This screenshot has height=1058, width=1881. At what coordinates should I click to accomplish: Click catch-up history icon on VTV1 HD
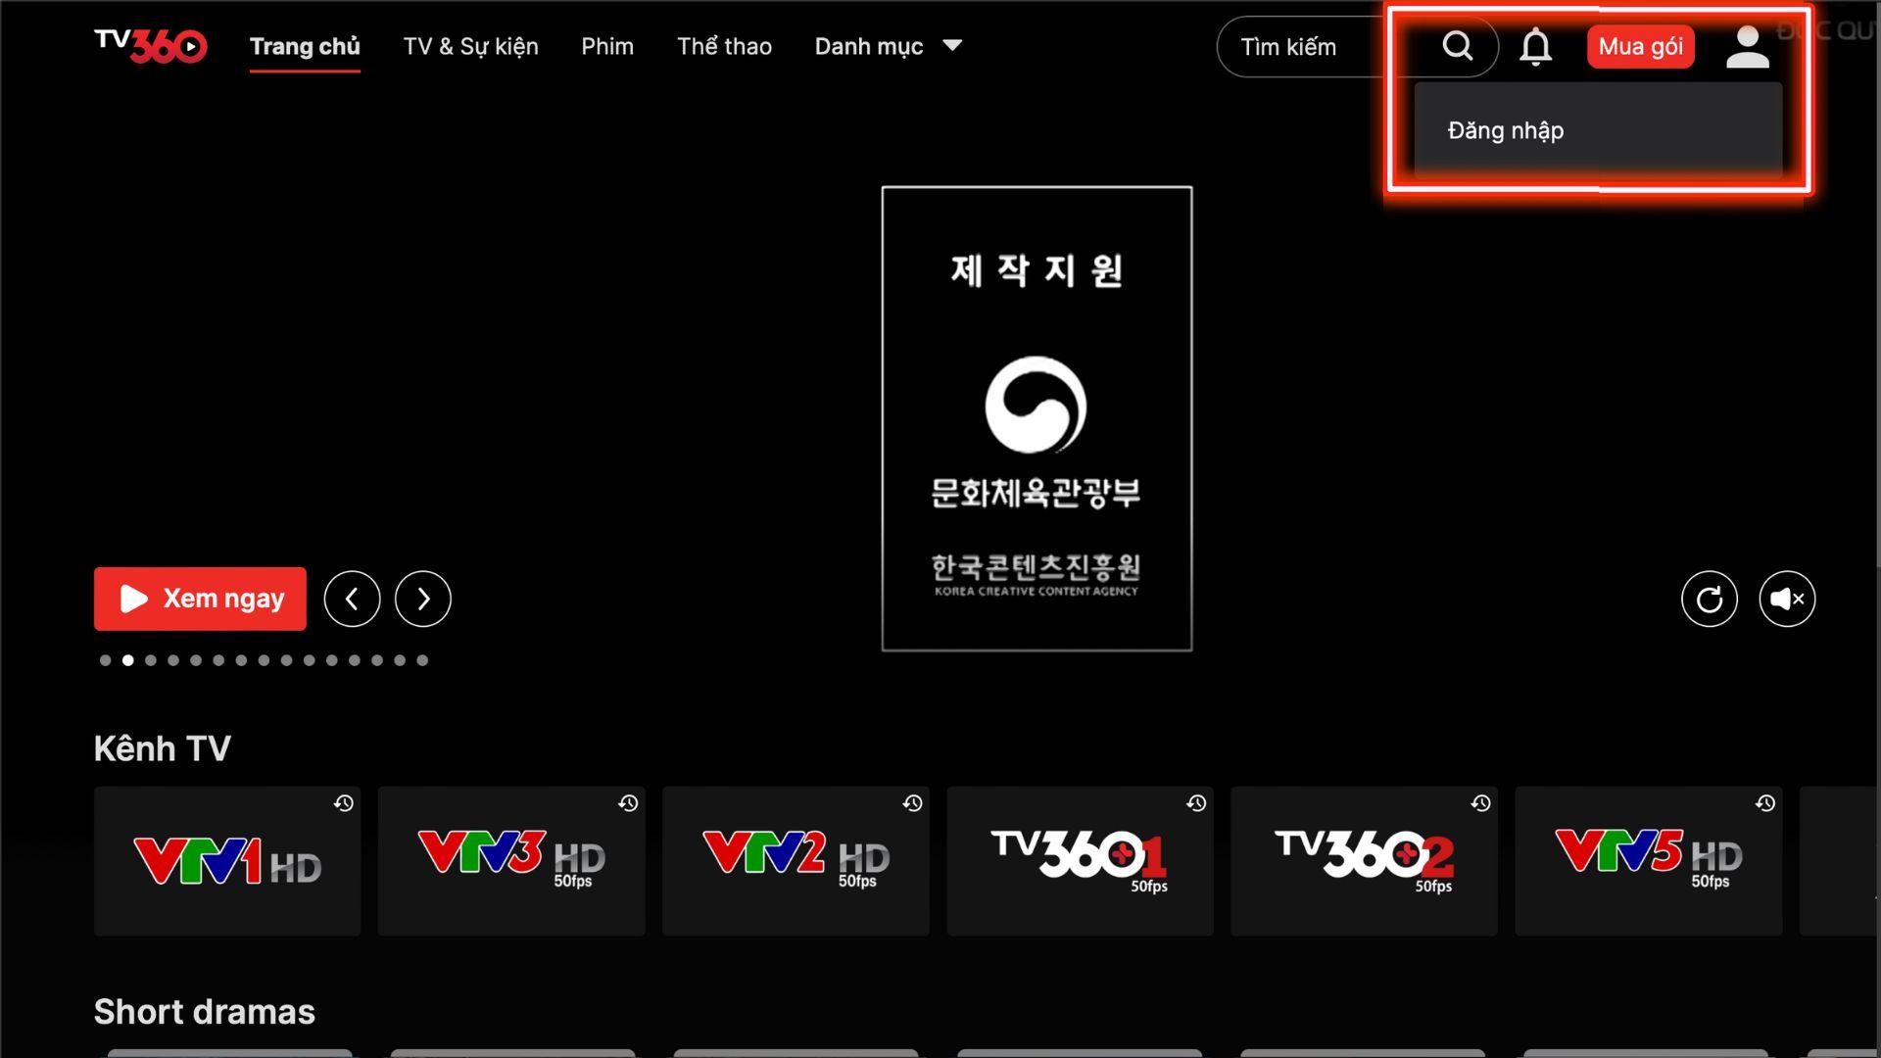pyautogui.click(x=343, y=803)
